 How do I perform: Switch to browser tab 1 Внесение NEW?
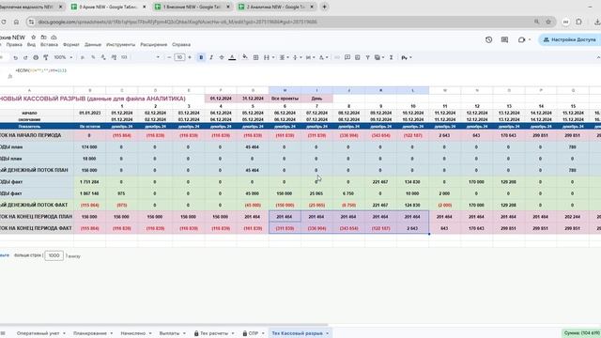pyautogui.click(x=192, y=7)
